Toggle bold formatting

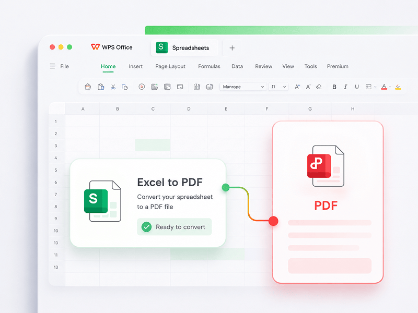[x=334, y=87]
